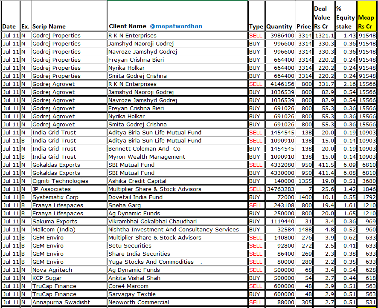Select the '% Equity stake' header cell
Screen dimensions: 378x308
click(346, 16)
